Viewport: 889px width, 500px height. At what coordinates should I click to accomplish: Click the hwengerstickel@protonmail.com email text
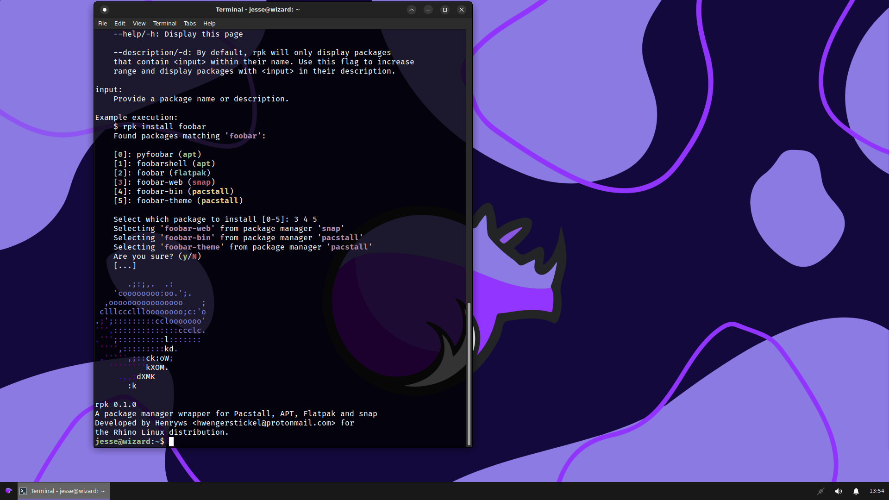264,423
